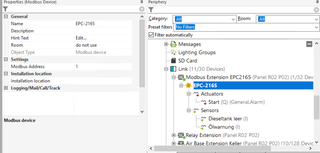Clear the Periphery search filter
Image resolution: width=320 pixels, height=153 pixels.
coord(316,10)
